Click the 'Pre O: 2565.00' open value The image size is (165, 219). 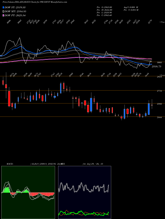coord(104,7)
